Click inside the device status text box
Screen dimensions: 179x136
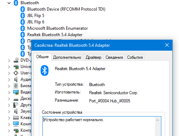tap(99, 126)
